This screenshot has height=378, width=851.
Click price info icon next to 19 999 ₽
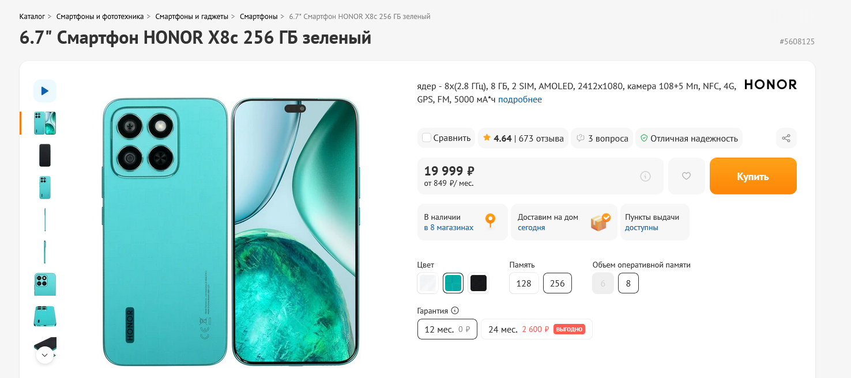pyautogui.click(x=645, y=176)
